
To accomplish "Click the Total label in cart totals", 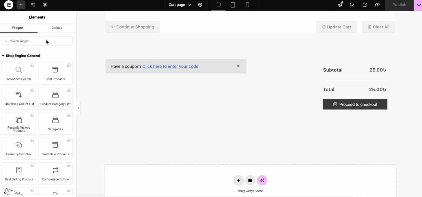I will pos(329,90).
